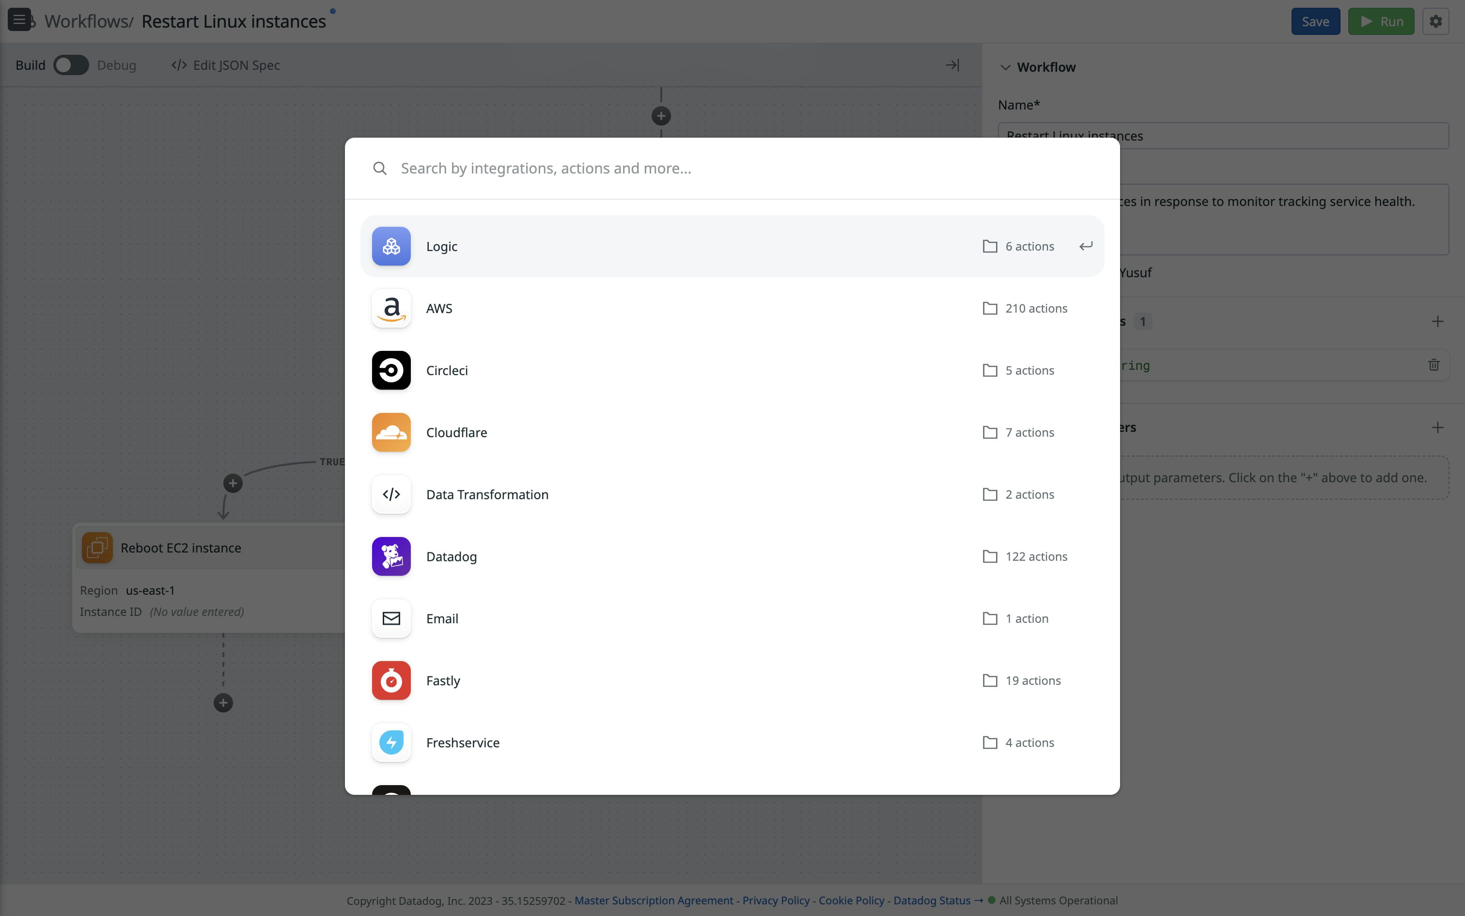Open the Logic integration icon
The height and width of the screenshot is (916, 1465).
point(391,246)
